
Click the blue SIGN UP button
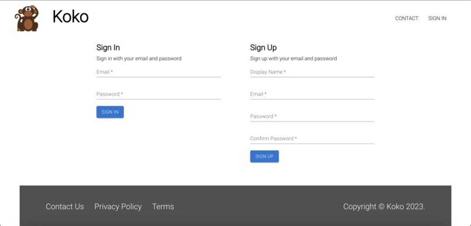tap(264, 157)
